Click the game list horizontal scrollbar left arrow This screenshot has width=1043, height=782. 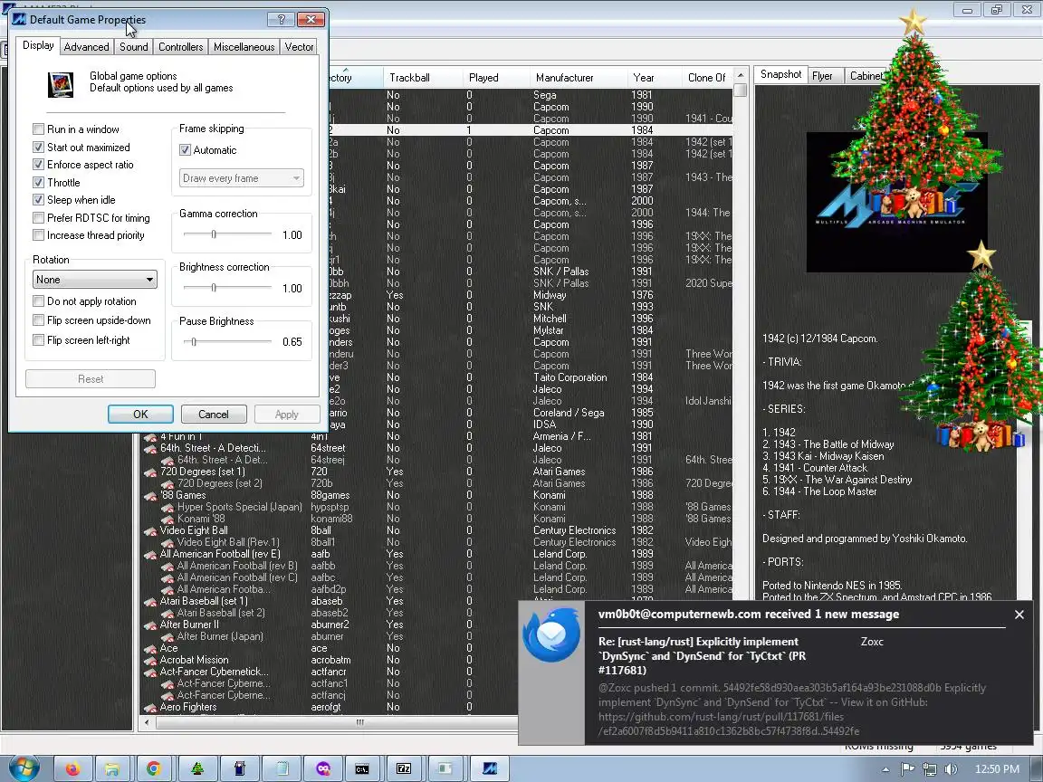pos(147,722)
